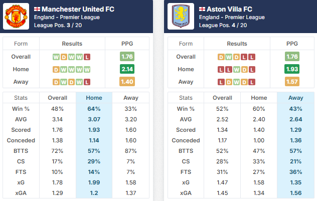Click the xGA row label for Manchester United
This screenshot has width=317, height=201.
[21, 192]
